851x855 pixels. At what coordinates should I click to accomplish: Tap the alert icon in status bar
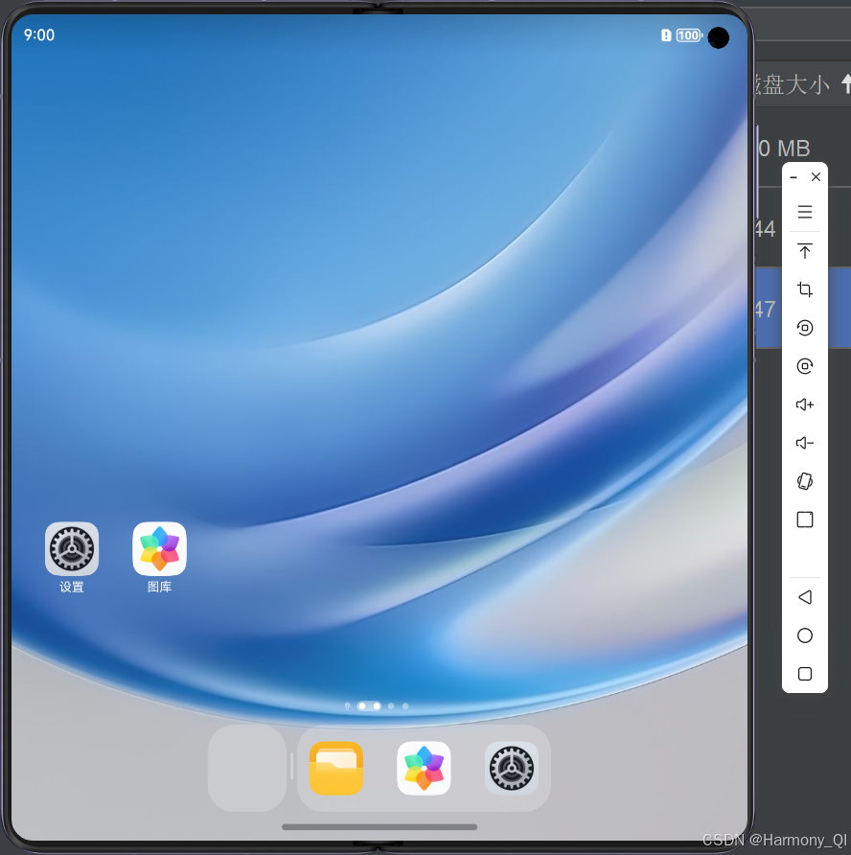click(x=666, y=35)
